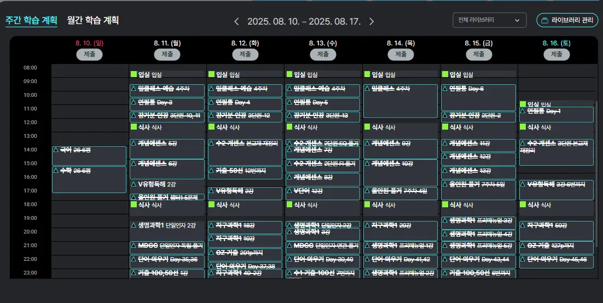Viewport: 603px width, 303px height.
Task: Click triangle icon on 생명과학1 단일인자 2강 Monday
Action: pyautogui.click(x=134, y=225)
